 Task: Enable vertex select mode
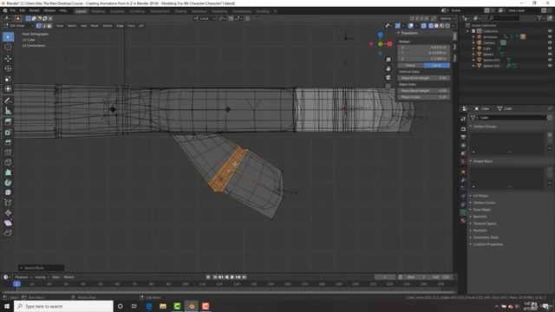pyautogui.click(x=38, y=26)
